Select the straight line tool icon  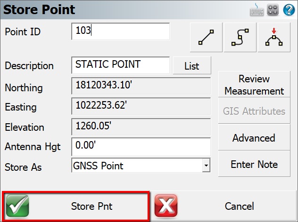[206, 37]
